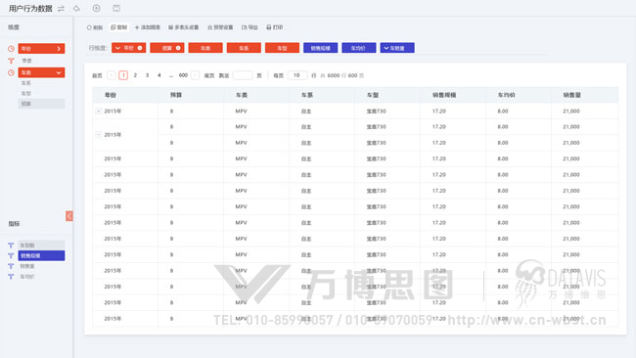
Task: Click the next page arrow in pagination
Action: pyautogui.click(x=195, y=75)
